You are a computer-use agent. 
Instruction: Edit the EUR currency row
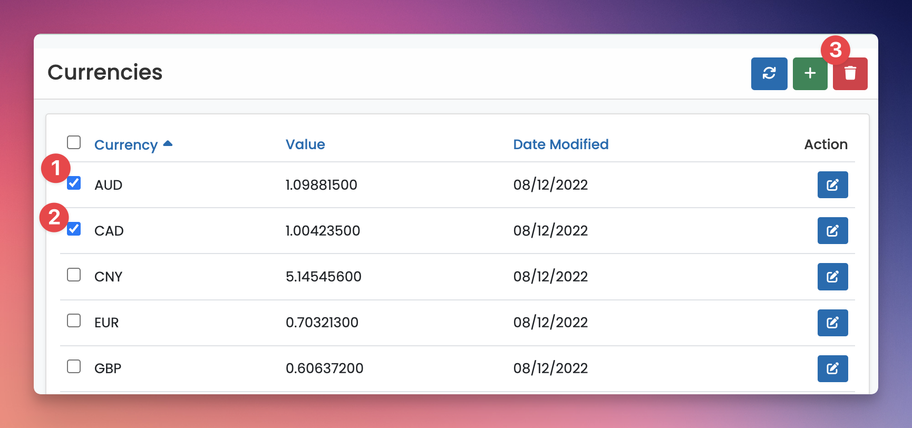pos(832,323)
